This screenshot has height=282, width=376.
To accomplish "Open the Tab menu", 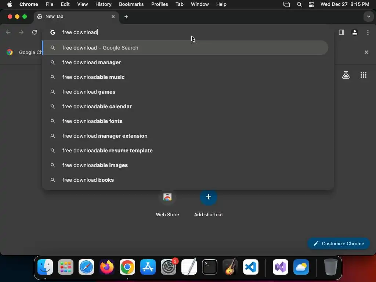I will (x=179, y=4).
